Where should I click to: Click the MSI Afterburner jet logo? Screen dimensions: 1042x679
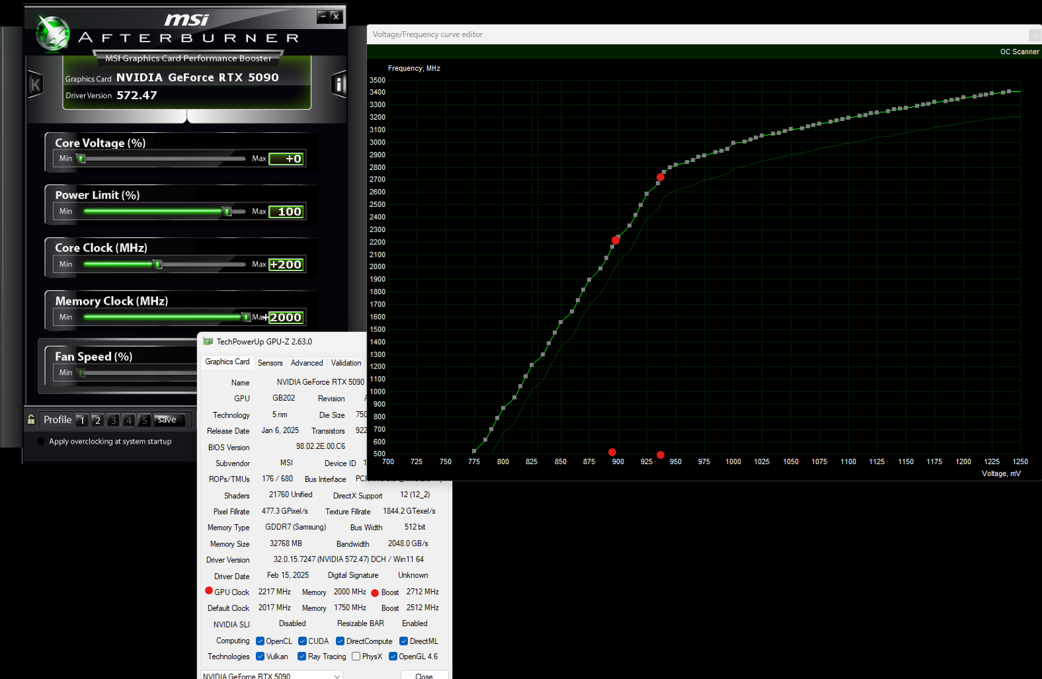pos(52,33)
